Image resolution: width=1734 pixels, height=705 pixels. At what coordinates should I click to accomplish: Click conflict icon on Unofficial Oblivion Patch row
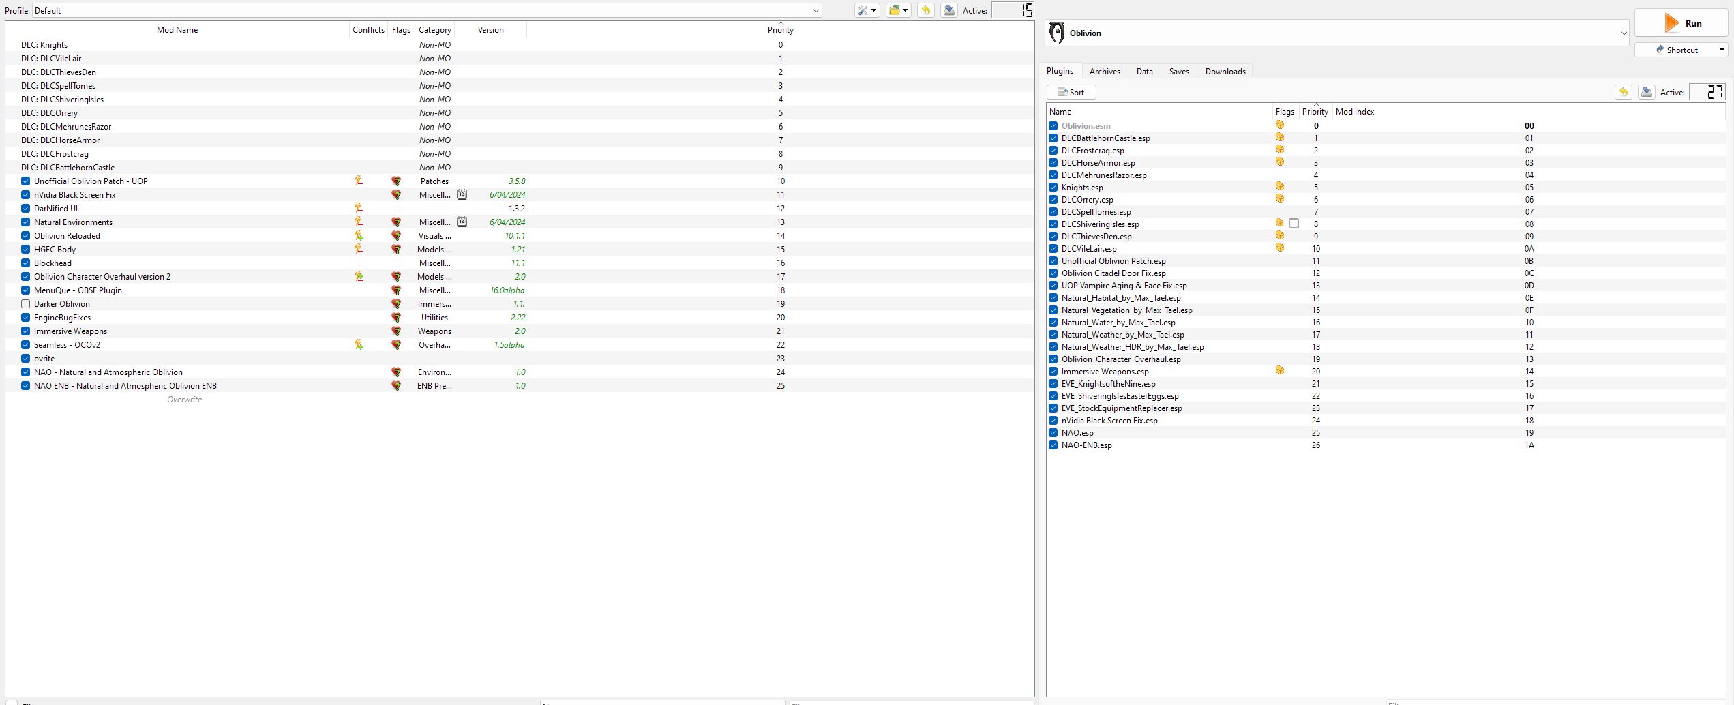click(359, 181)
